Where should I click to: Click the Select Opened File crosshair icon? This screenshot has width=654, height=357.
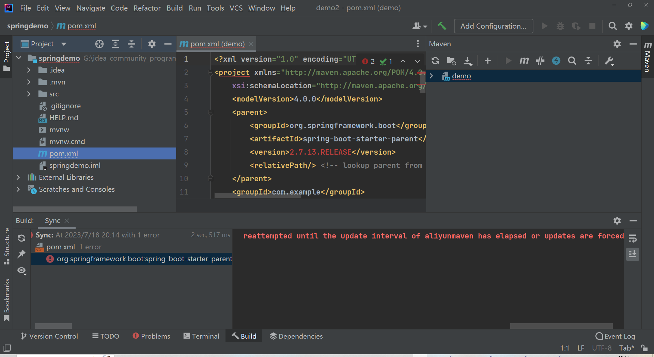pos(99,44)
